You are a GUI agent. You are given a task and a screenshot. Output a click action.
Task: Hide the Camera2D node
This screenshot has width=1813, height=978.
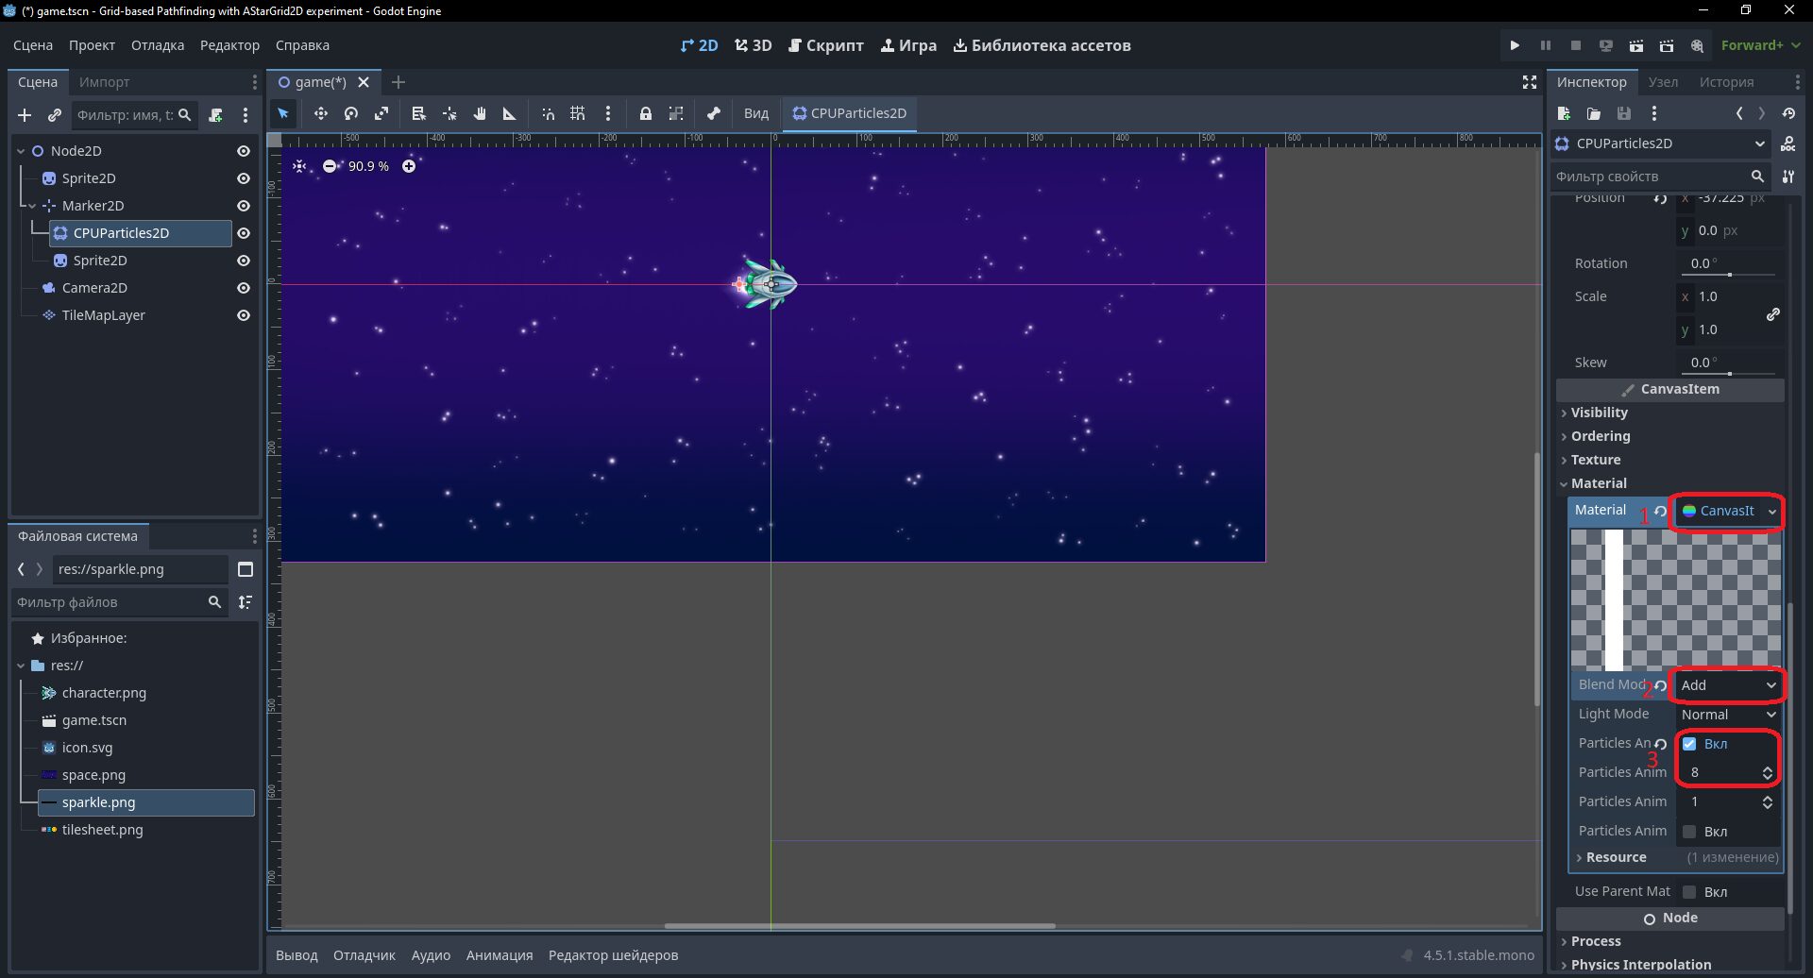244,288
